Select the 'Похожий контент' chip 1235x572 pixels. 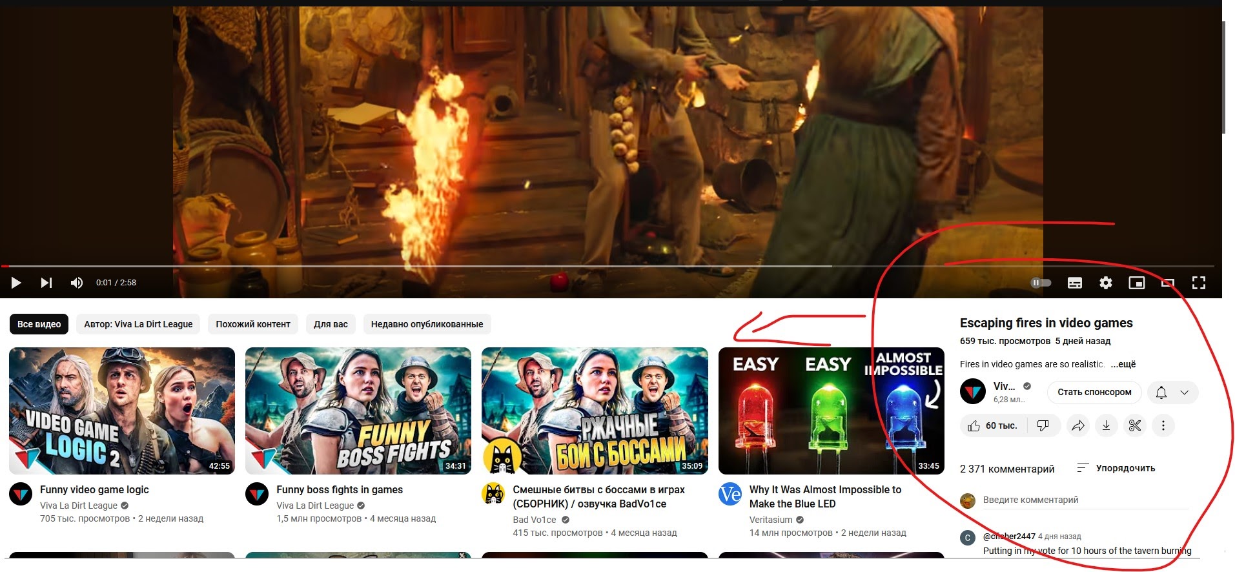tap(253, 324)
